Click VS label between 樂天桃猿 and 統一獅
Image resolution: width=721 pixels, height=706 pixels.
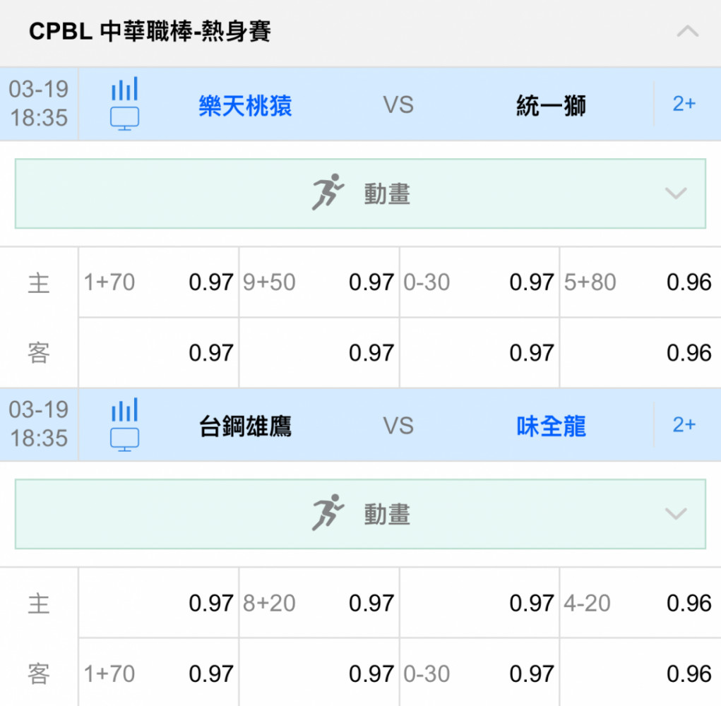pyautogui.click(x=399, y=104)
